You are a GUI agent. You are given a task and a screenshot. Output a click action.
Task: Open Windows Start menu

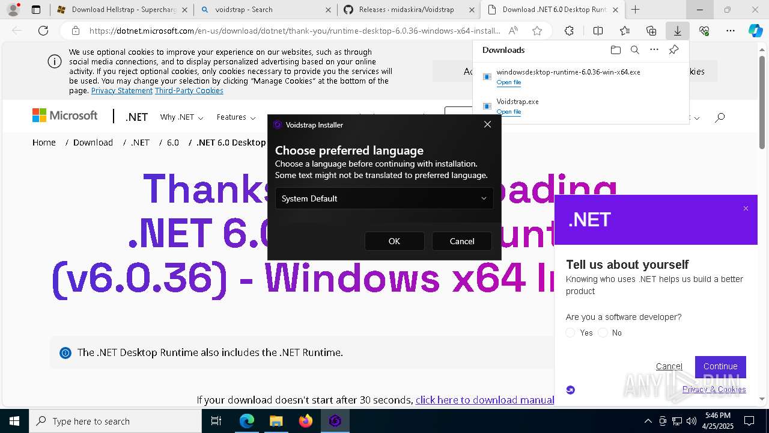pos(14,421)
